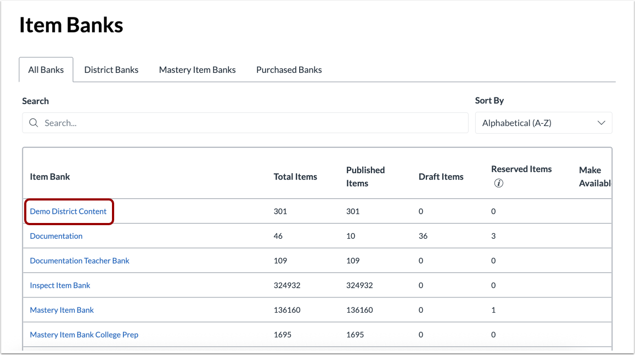Image resolution: width=635 pixels, height=355 pixels.
Task: Return to the All Banks tab
Action: coord(46,70)
